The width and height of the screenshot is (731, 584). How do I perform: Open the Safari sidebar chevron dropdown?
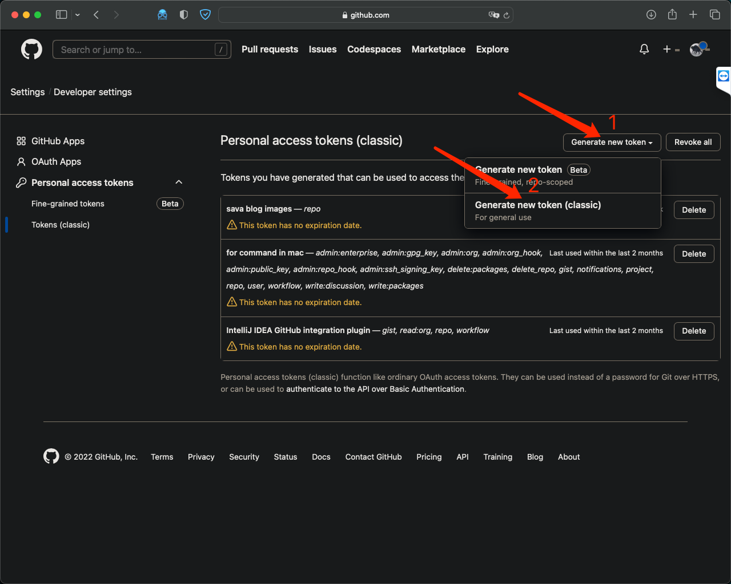click(77, 15)
